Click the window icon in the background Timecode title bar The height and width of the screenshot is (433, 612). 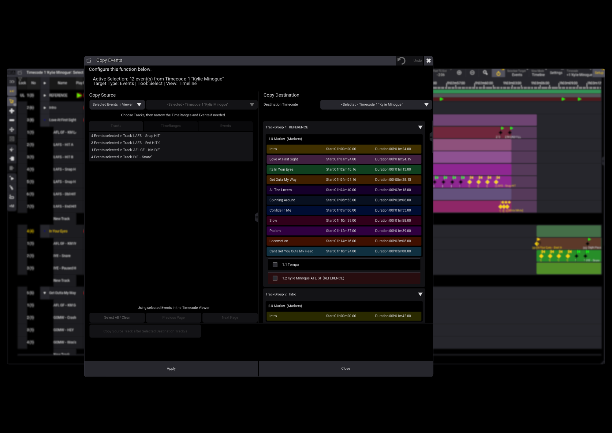pos(20,73)
